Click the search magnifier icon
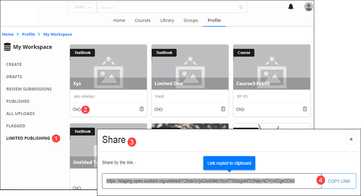This screenshot has height=196, width=361. (x=241, y=7)
